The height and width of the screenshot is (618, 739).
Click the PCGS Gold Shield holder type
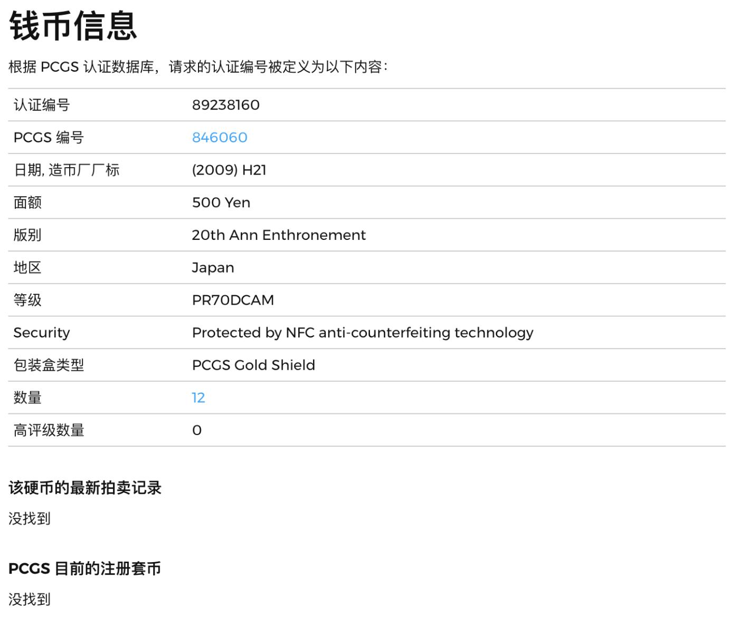(253, 365)
